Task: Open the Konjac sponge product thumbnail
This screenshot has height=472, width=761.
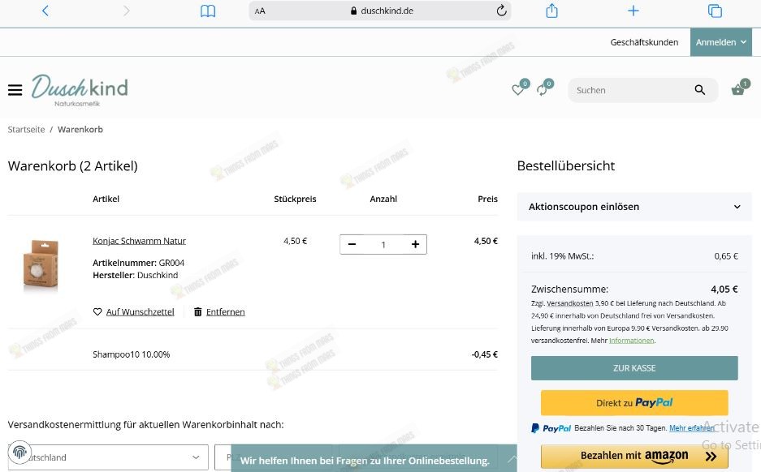Action: click(41, 264)
